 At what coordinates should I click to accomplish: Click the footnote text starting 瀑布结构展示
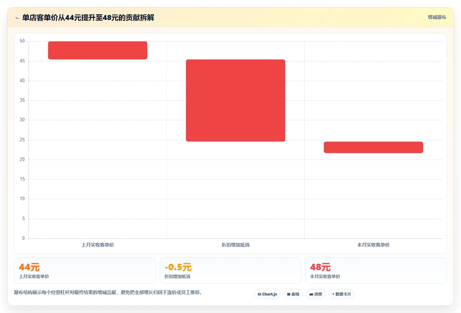tap(108, 293)
